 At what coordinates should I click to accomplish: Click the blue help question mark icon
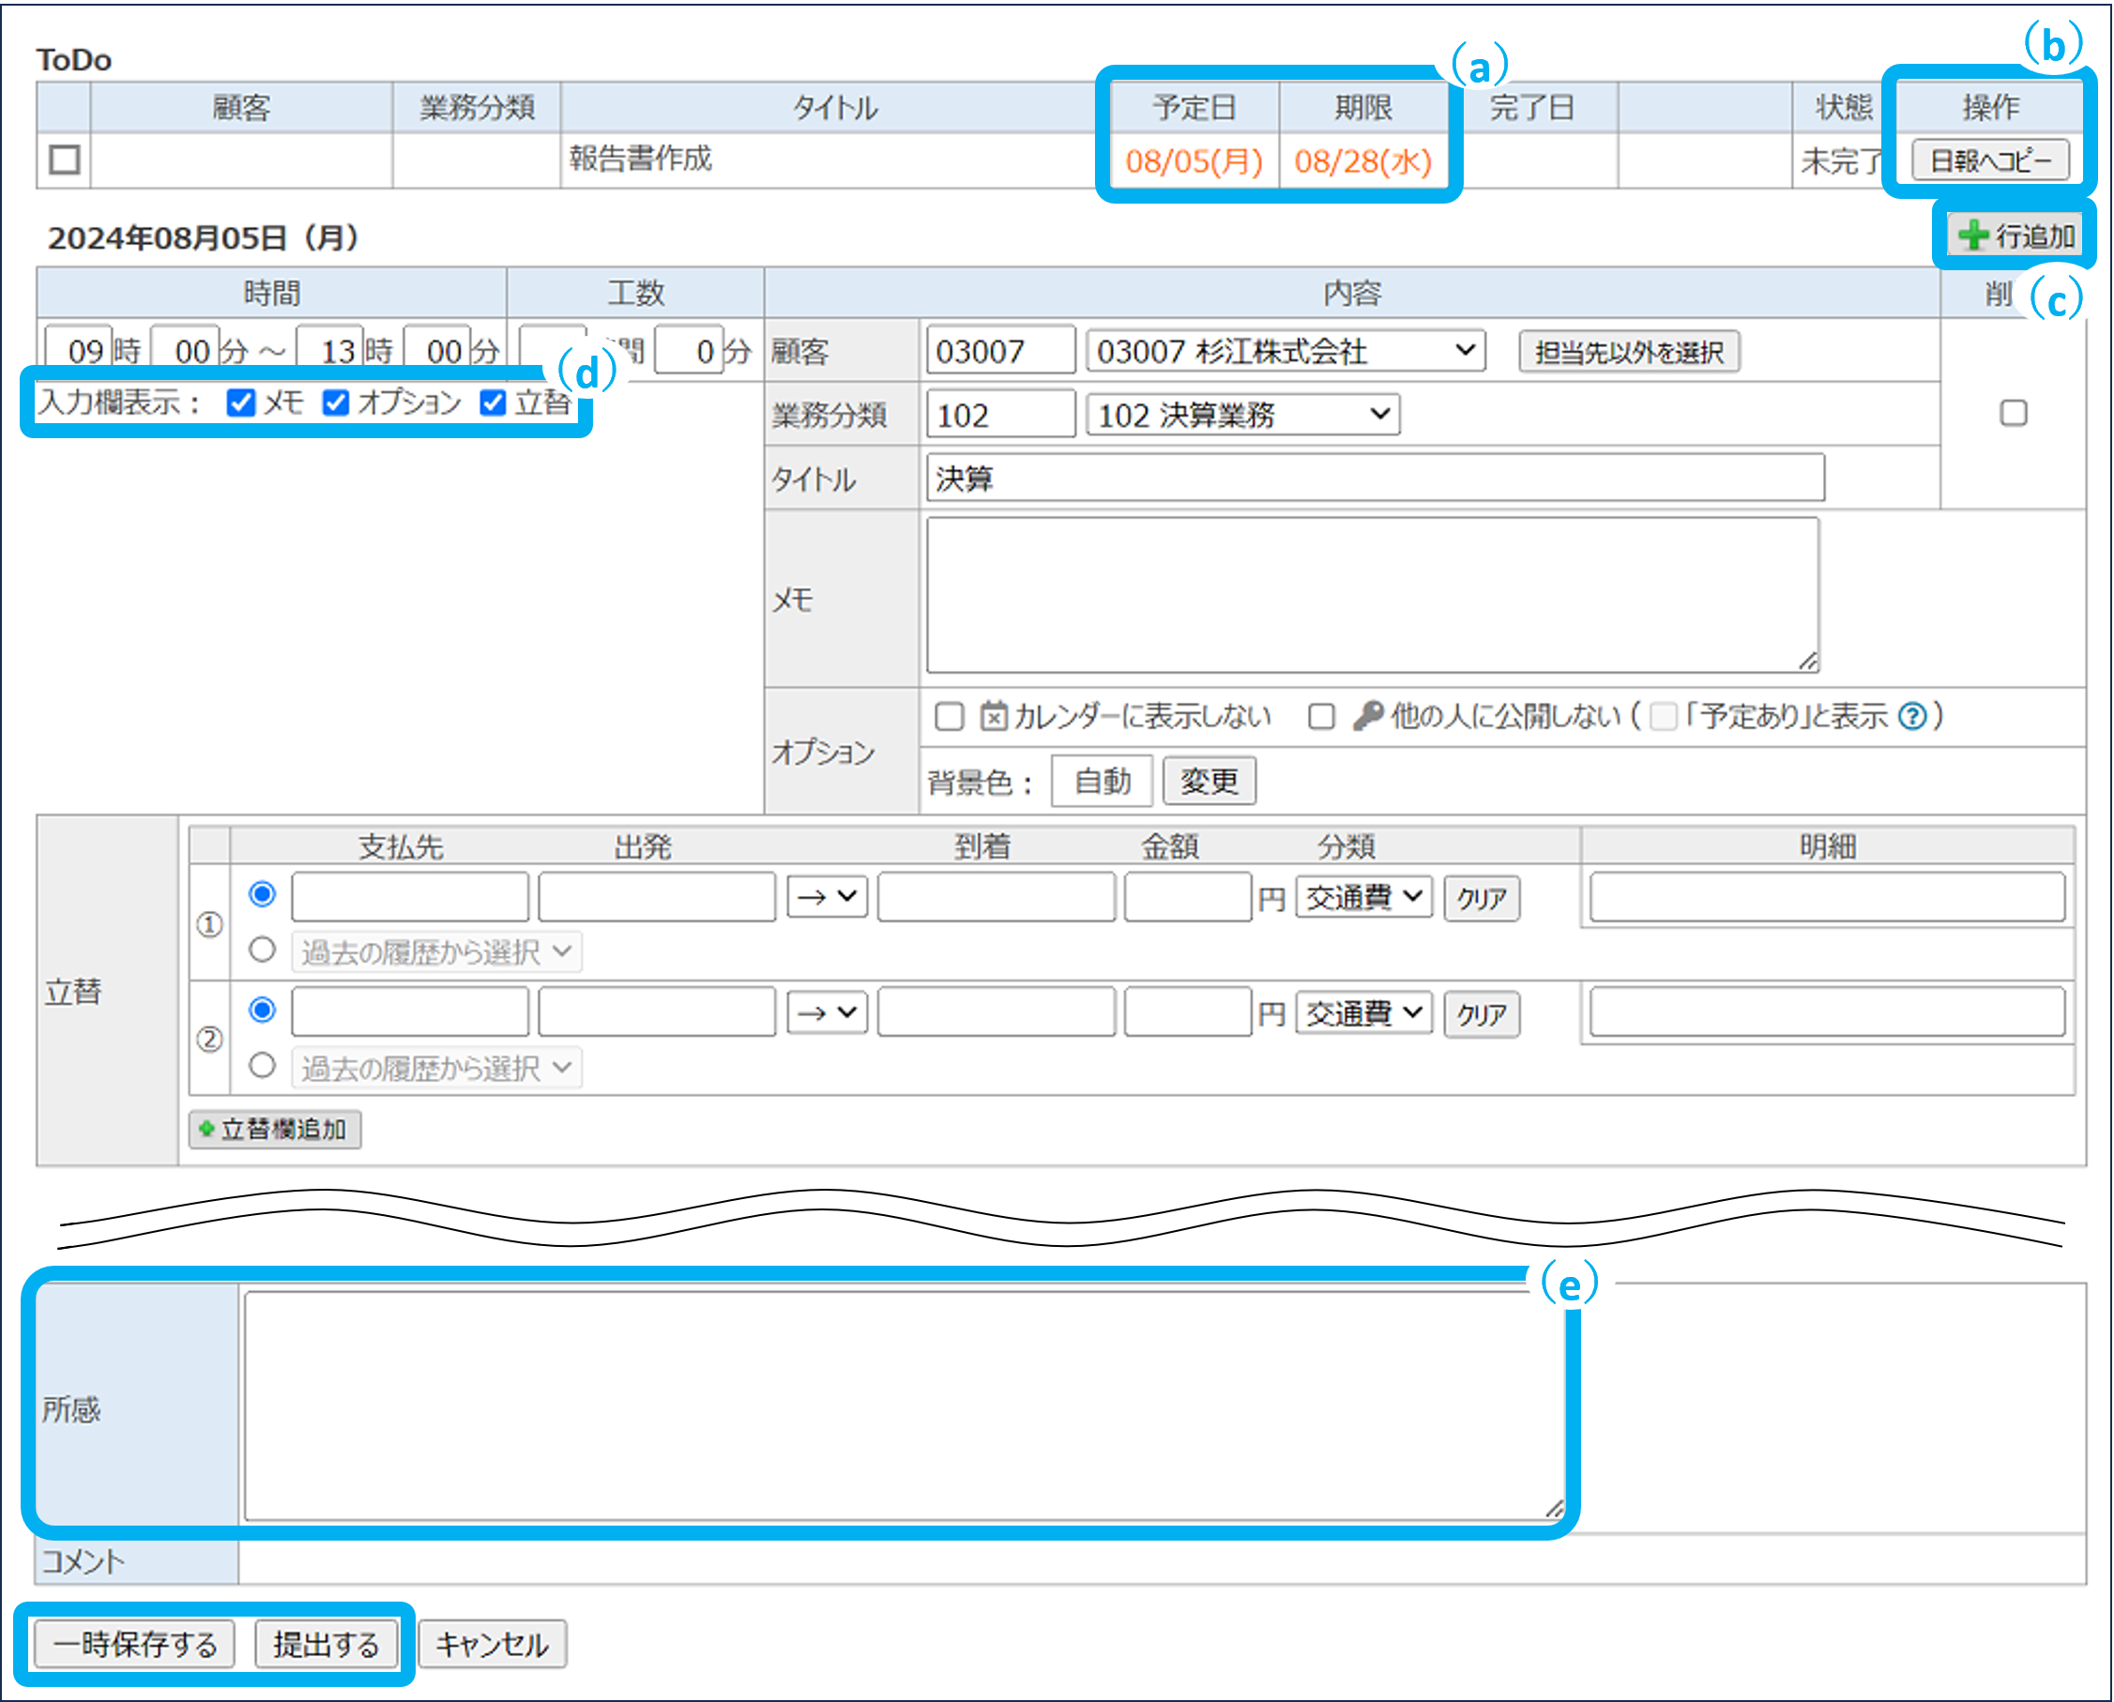pos(1912,717)
